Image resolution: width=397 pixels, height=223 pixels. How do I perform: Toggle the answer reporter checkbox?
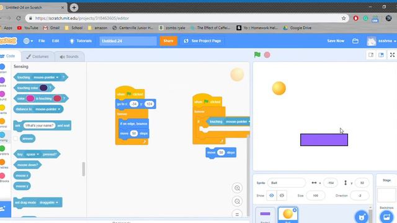(x=16, y=138)
